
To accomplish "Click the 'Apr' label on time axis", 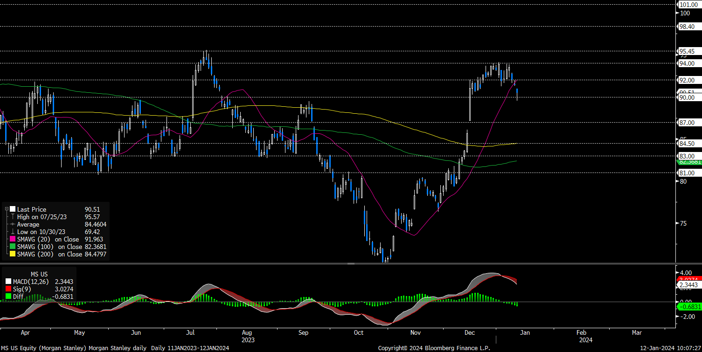I will tap(26, 333).
